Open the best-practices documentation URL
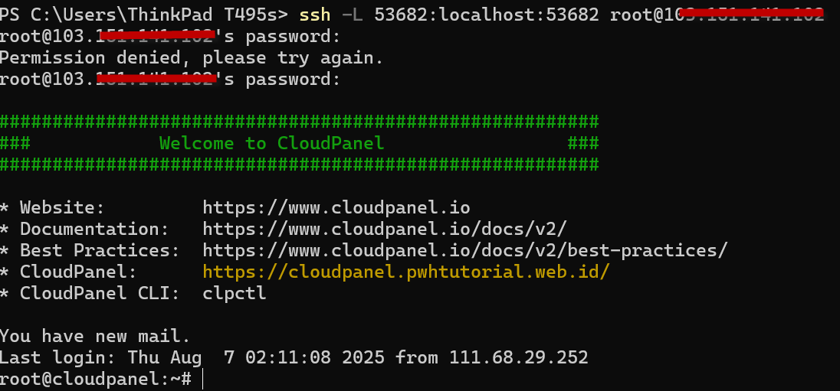 465,250
